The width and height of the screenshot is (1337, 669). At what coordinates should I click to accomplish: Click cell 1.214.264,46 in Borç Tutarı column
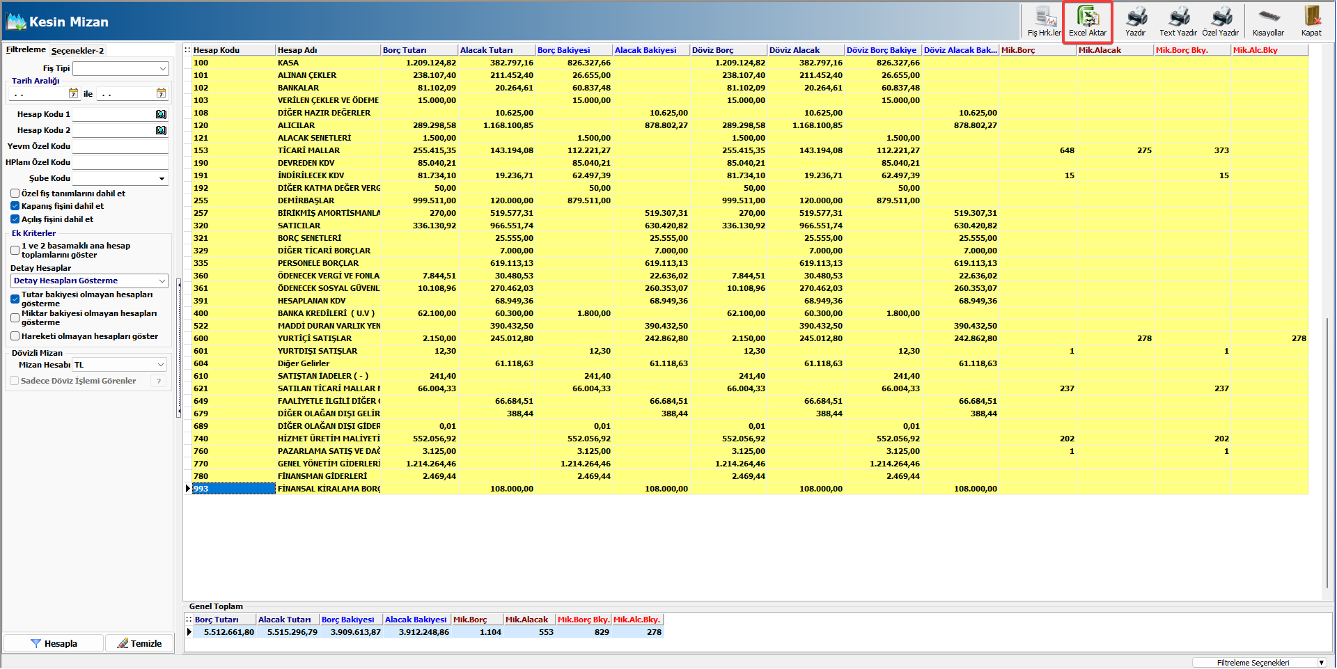pos(420,464)
